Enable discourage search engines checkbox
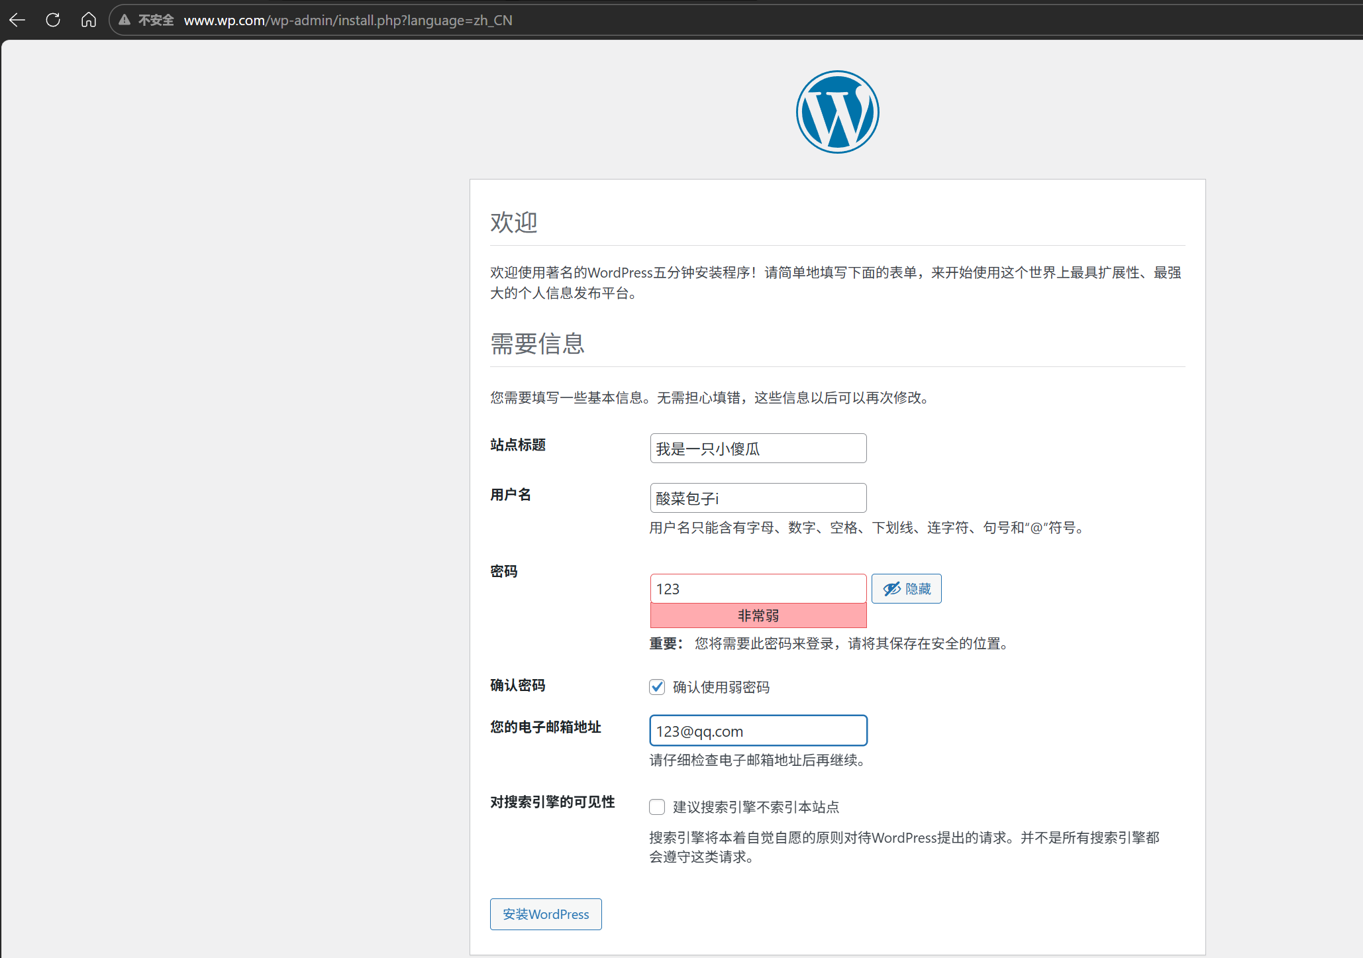 tap(657, 807)
